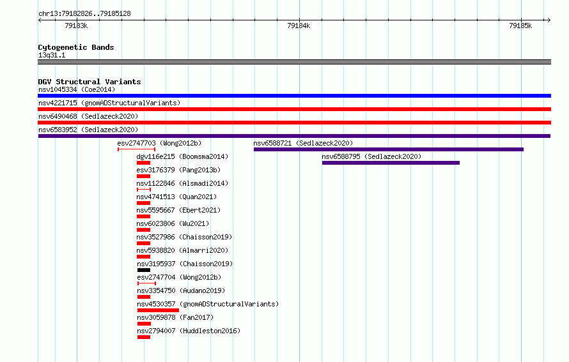Click the ruler's left arrow end

point(40,20)
